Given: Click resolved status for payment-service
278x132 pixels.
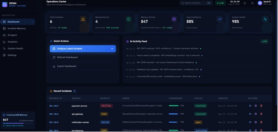Looking at the screenshot, I should coord(200,106).
